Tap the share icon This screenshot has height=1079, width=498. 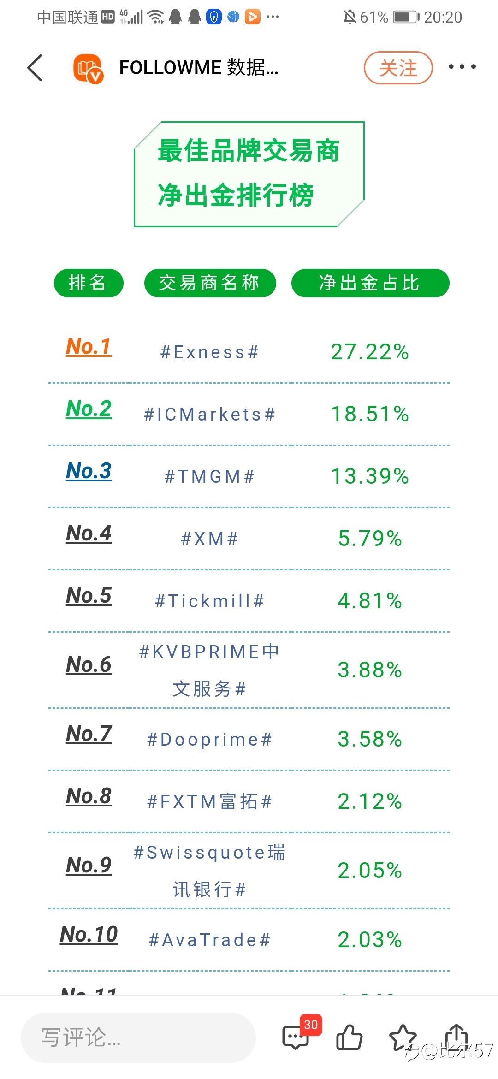(x=456, y=1037)
